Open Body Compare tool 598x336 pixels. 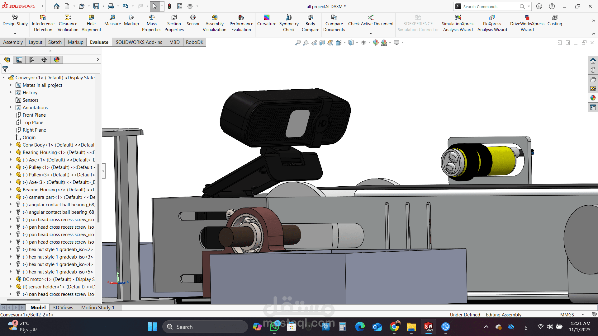point(310,23)
